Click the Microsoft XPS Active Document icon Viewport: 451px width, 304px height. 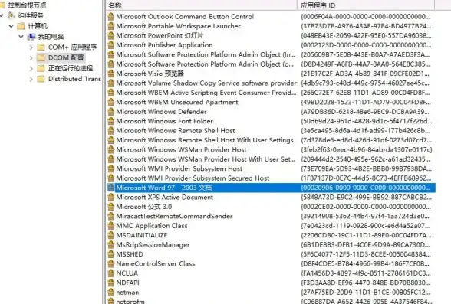[110, 197]
